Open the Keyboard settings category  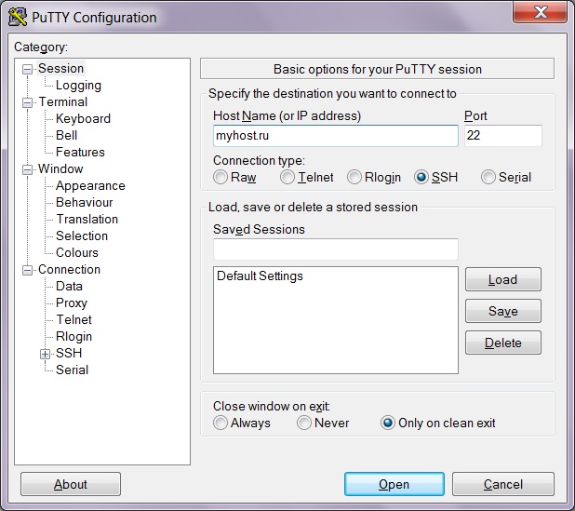[83, 118]
